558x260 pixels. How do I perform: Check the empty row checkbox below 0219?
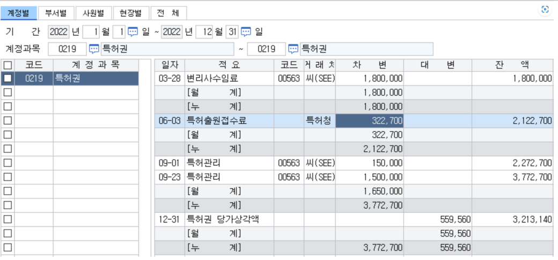tap(8, 92)
